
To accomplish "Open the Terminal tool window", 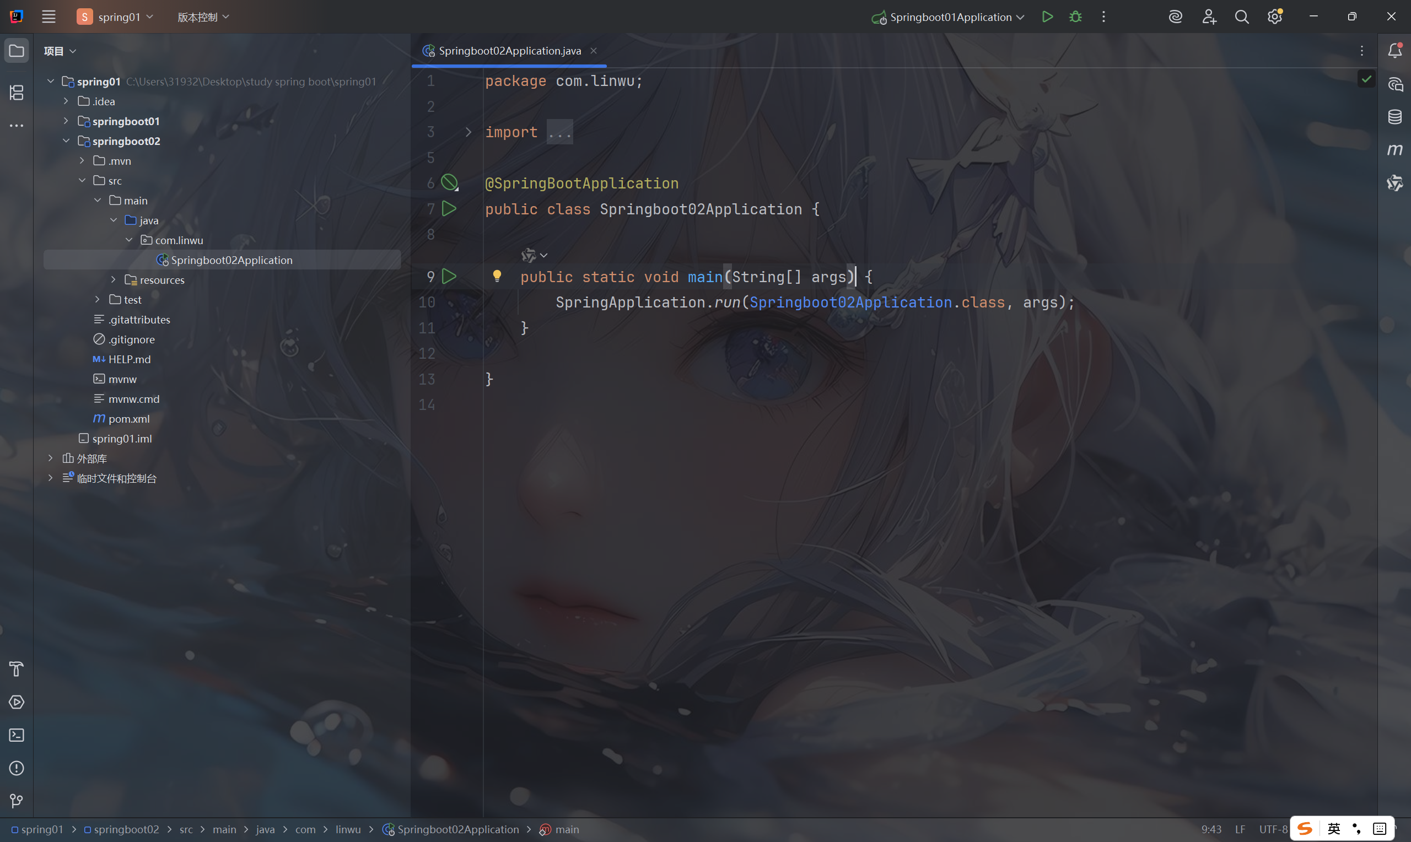I will (17, 735).
